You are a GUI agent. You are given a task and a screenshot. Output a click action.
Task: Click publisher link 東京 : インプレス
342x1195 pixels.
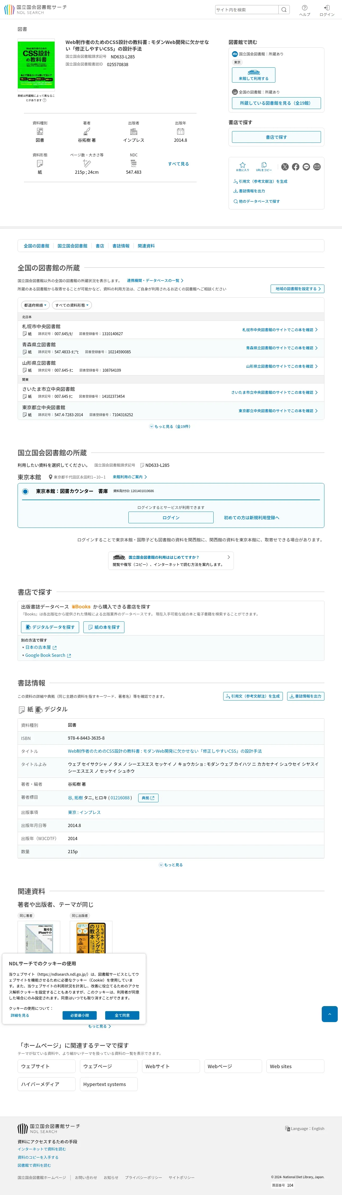[84, 812]
